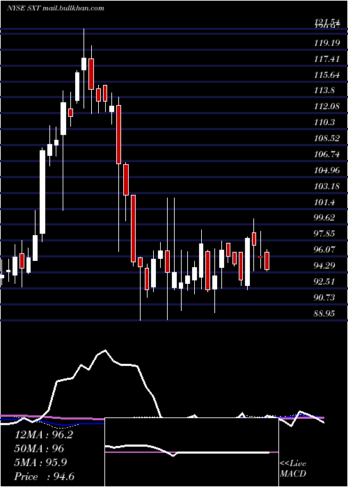Click the 96.07 price axis label
Viewport: 348px width, 487px height.
pos(324,249)
